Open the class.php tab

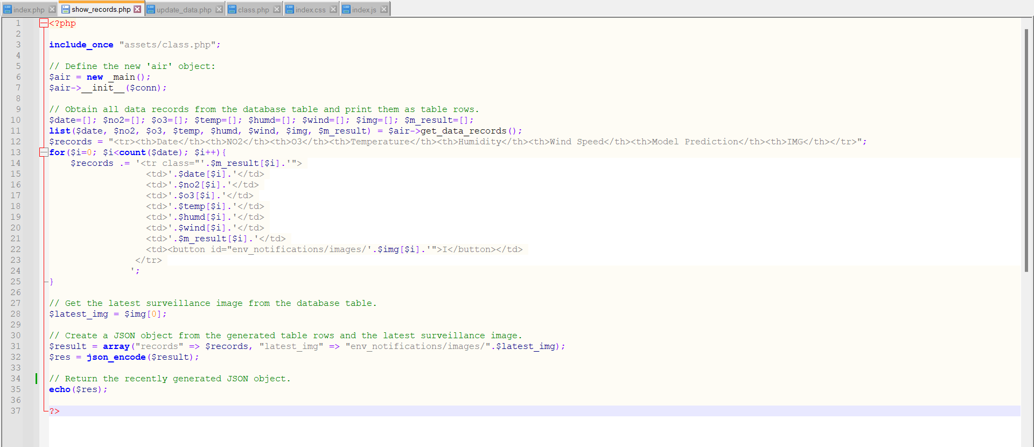(253, 10)
